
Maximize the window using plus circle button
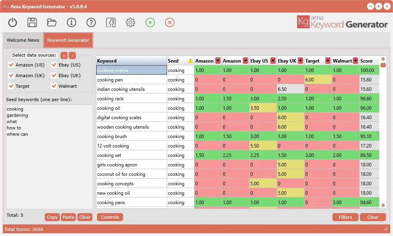(379, 6)
